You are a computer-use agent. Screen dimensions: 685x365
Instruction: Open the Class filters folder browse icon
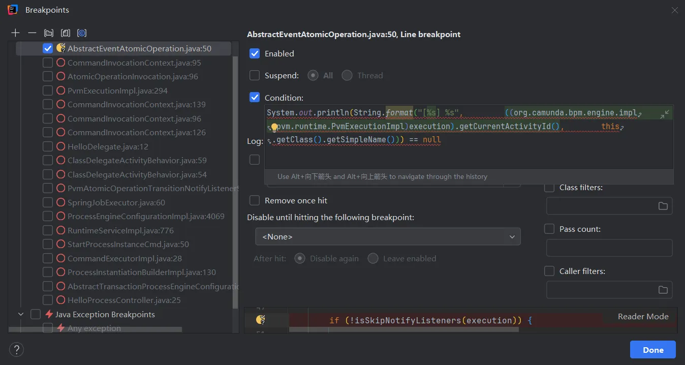pos(663,206)
